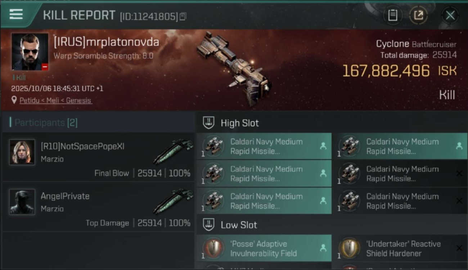This screenshot has width=468, height=270.
Task: Select the 'Posse' Adaptive Invulnerability Field module
Action: (x=264, y=248)
